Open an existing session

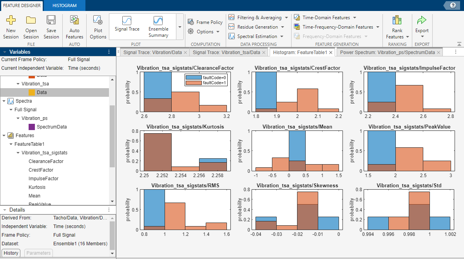pos(31,26)
